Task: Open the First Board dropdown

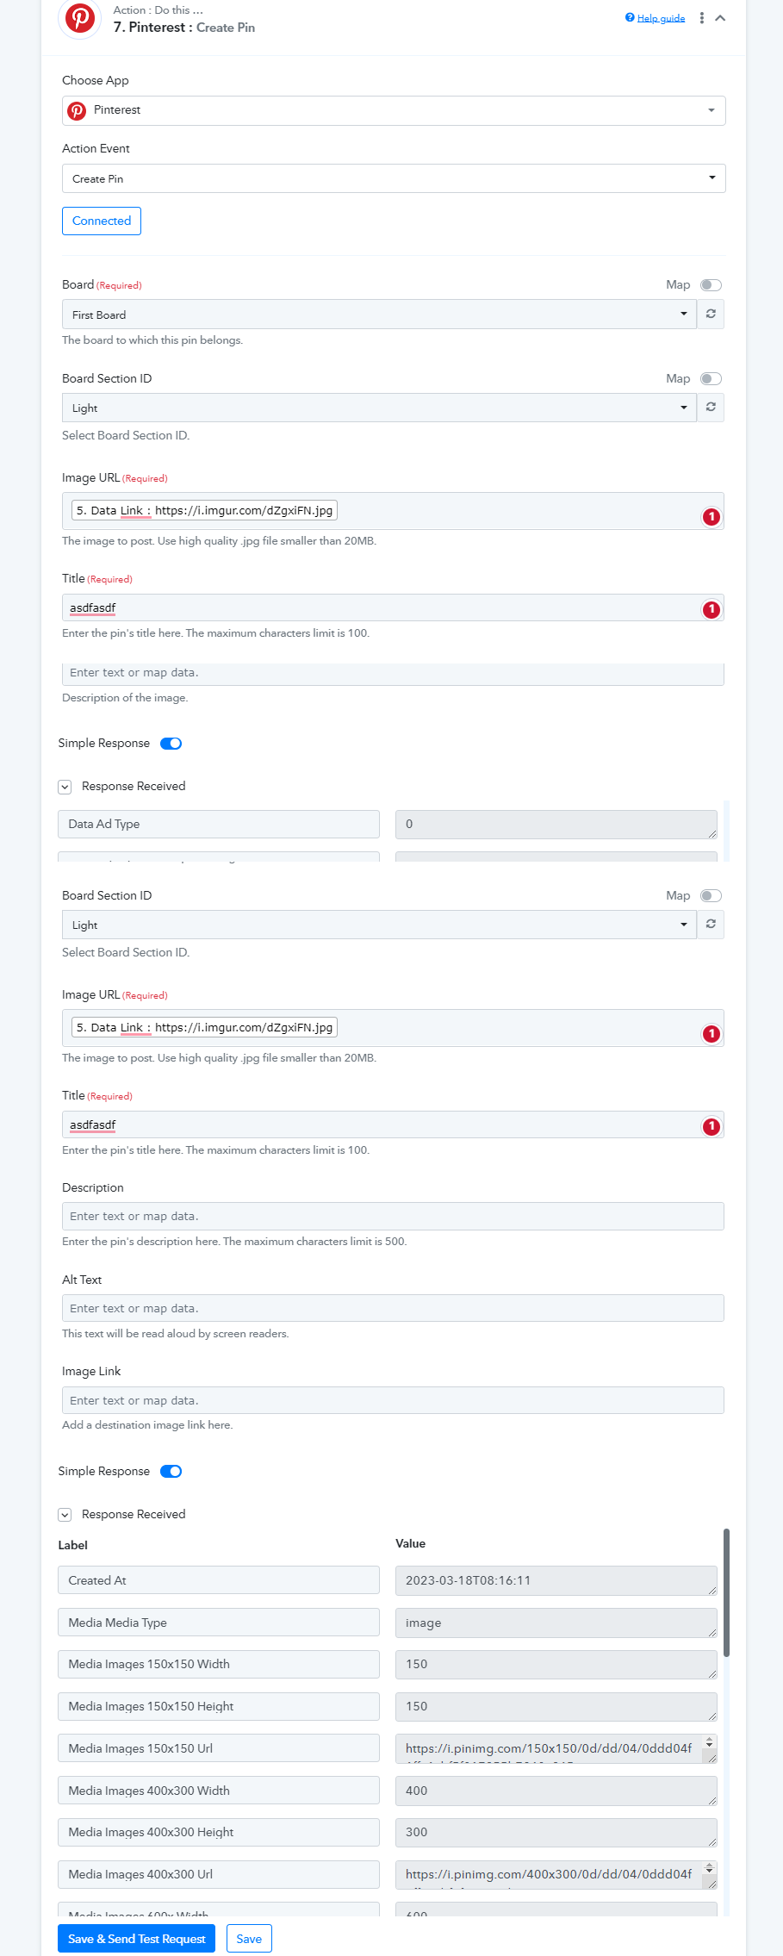Action: click(379, 315)
